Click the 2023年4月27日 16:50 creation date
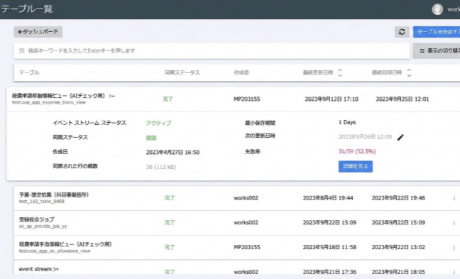This screenshot has height=279, width=460. click(x=172, y=152)
